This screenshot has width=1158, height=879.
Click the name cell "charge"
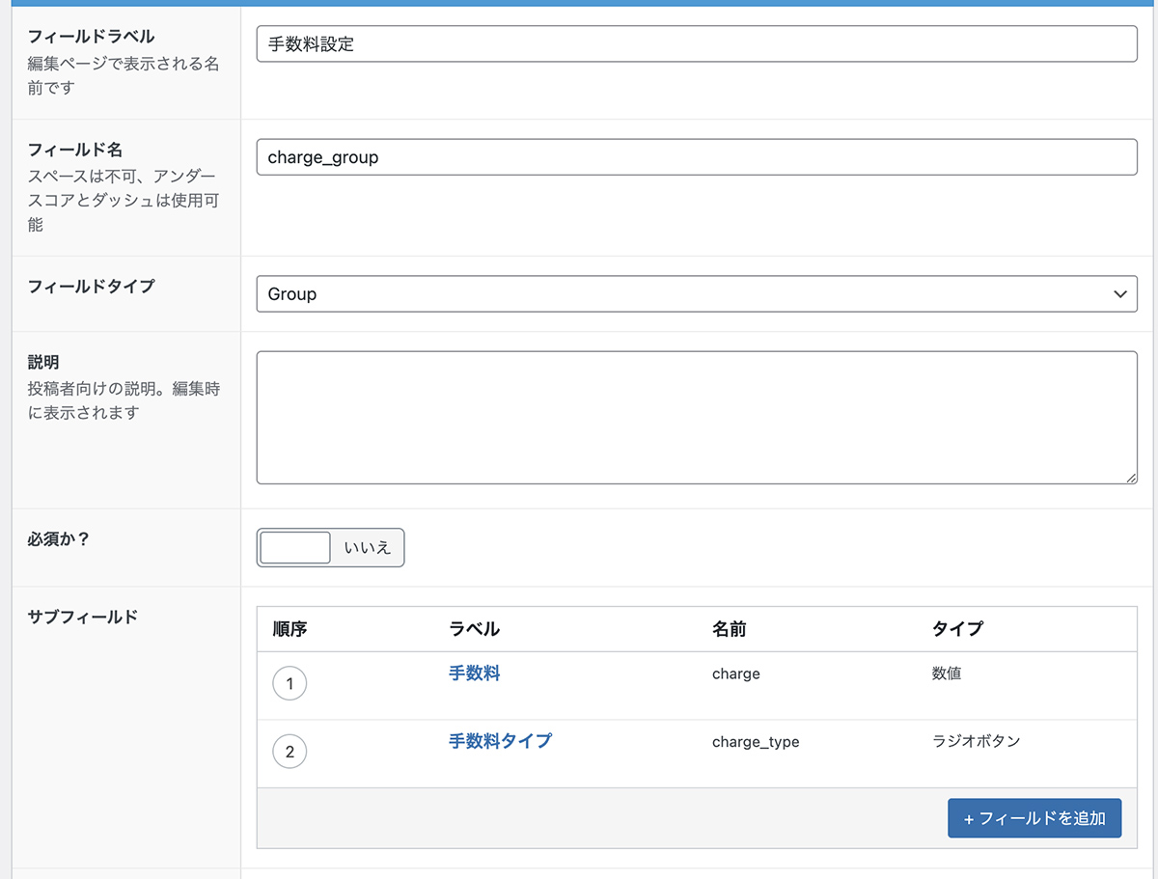pyautogui.click(x=736, y=673)
